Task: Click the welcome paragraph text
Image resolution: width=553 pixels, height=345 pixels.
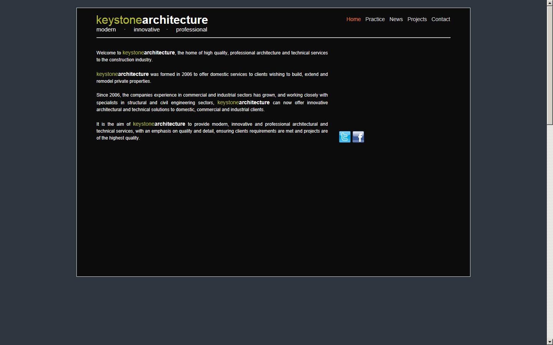Action: pos(212,56)
